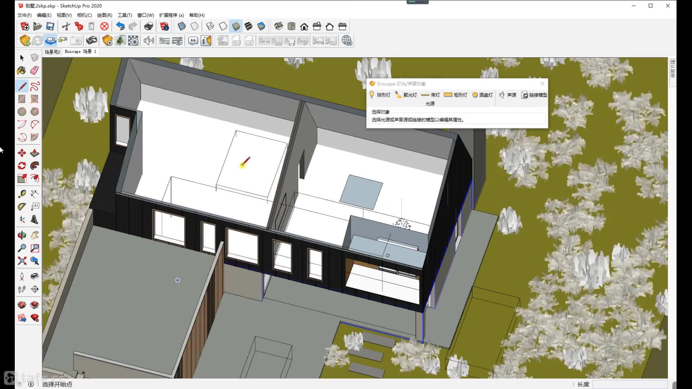This screenshot has width=692, height=389.
Task: Open the 视图(V) menu
Action: click(64, 15)
